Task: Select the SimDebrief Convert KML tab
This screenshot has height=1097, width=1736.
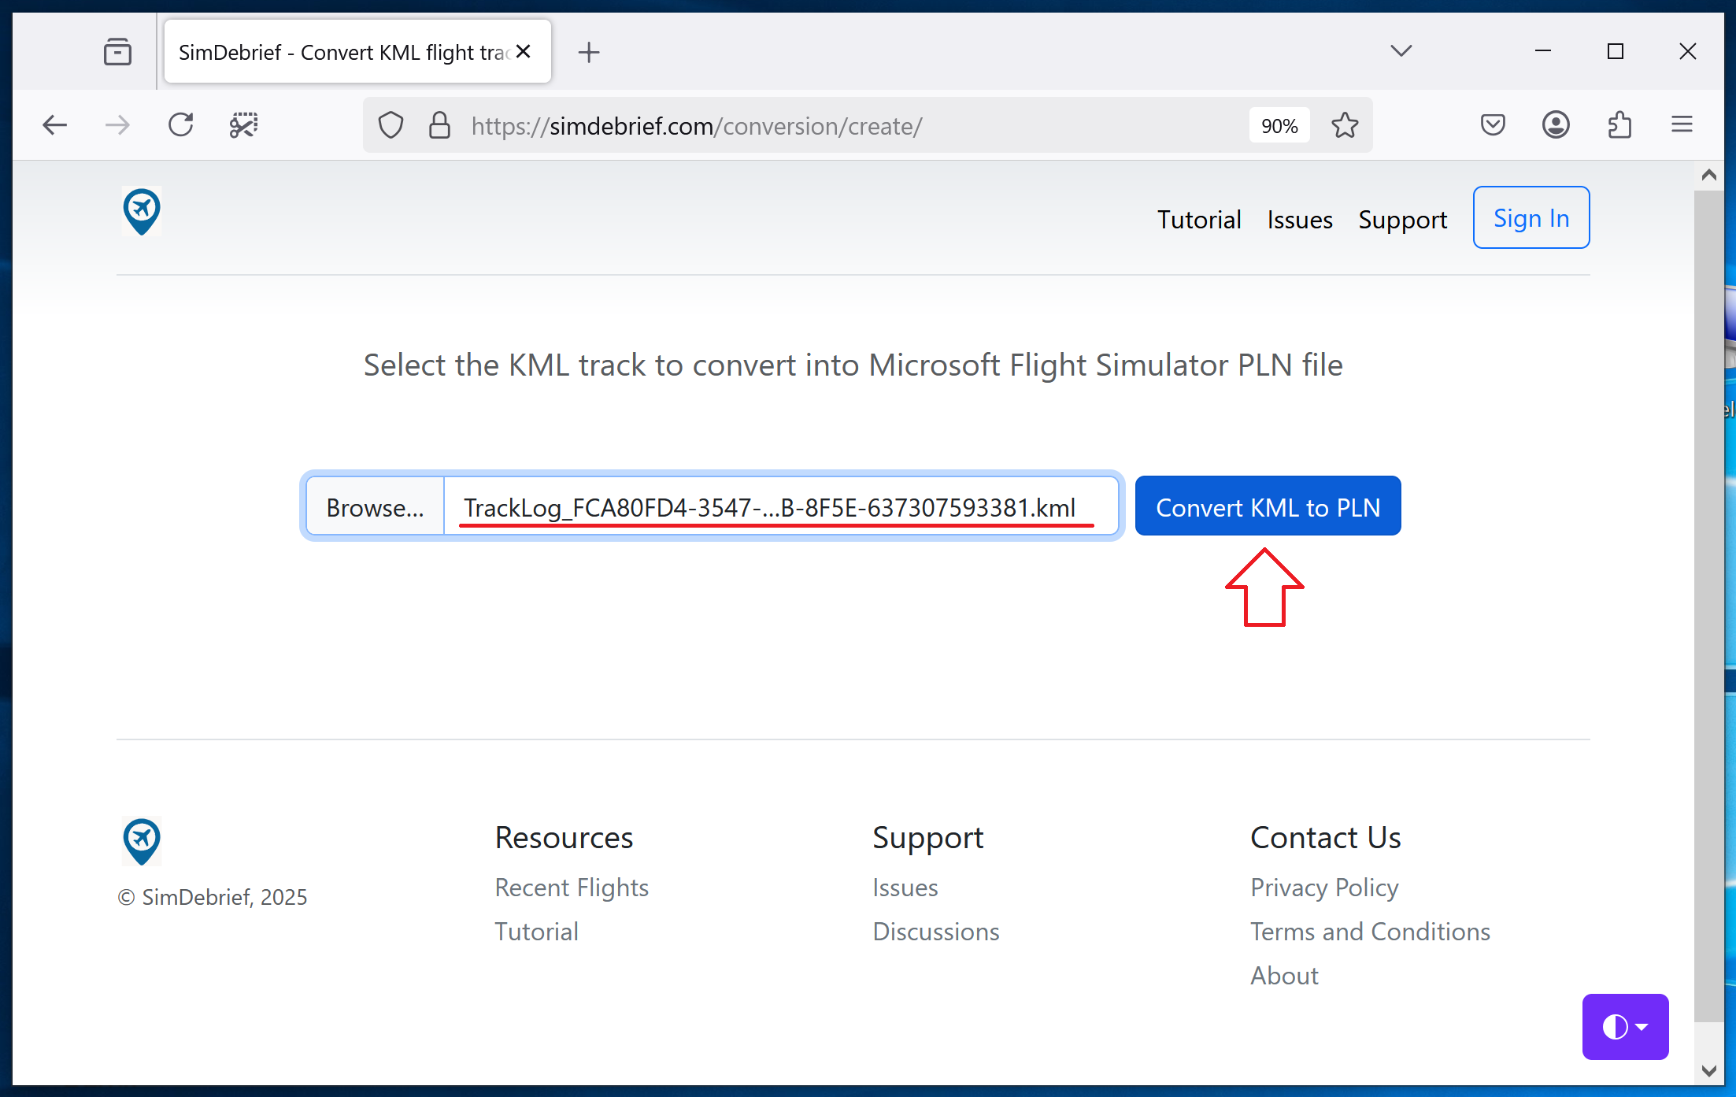Action: point(357,52)
